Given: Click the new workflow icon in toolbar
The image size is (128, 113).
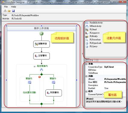Looking at the screenshot, I should point(5,11).
